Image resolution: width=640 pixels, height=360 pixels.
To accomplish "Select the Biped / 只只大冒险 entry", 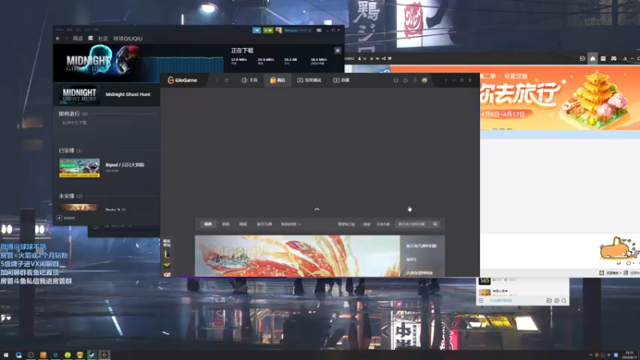I will pos(125,165).
